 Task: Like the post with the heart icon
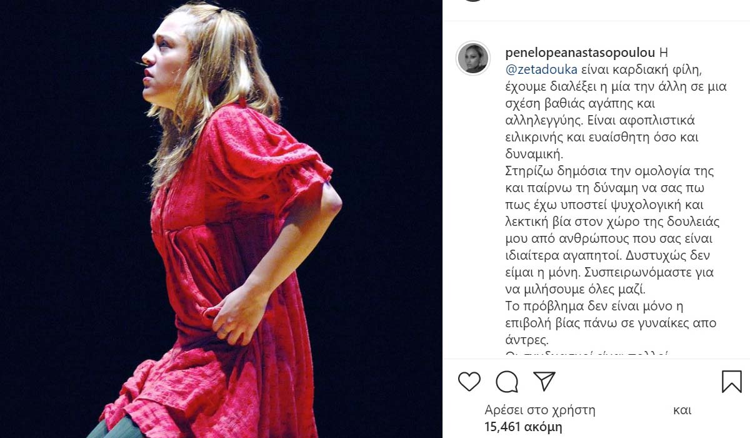pyautogui.click(x=469, y=381)
